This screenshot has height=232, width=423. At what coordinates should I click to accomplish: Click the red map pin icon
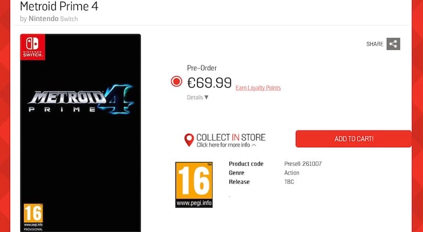pyautogui.click(x=189, y=140)
